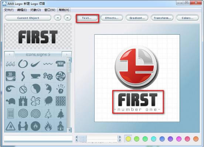Select next object with the right arrow button
Image resolution: width=204 pixels, height=147 pixels.
click(x=68, y=18)
